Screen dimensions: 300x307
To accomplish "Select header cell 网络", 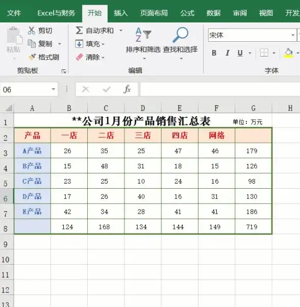I will click(216, 136).
